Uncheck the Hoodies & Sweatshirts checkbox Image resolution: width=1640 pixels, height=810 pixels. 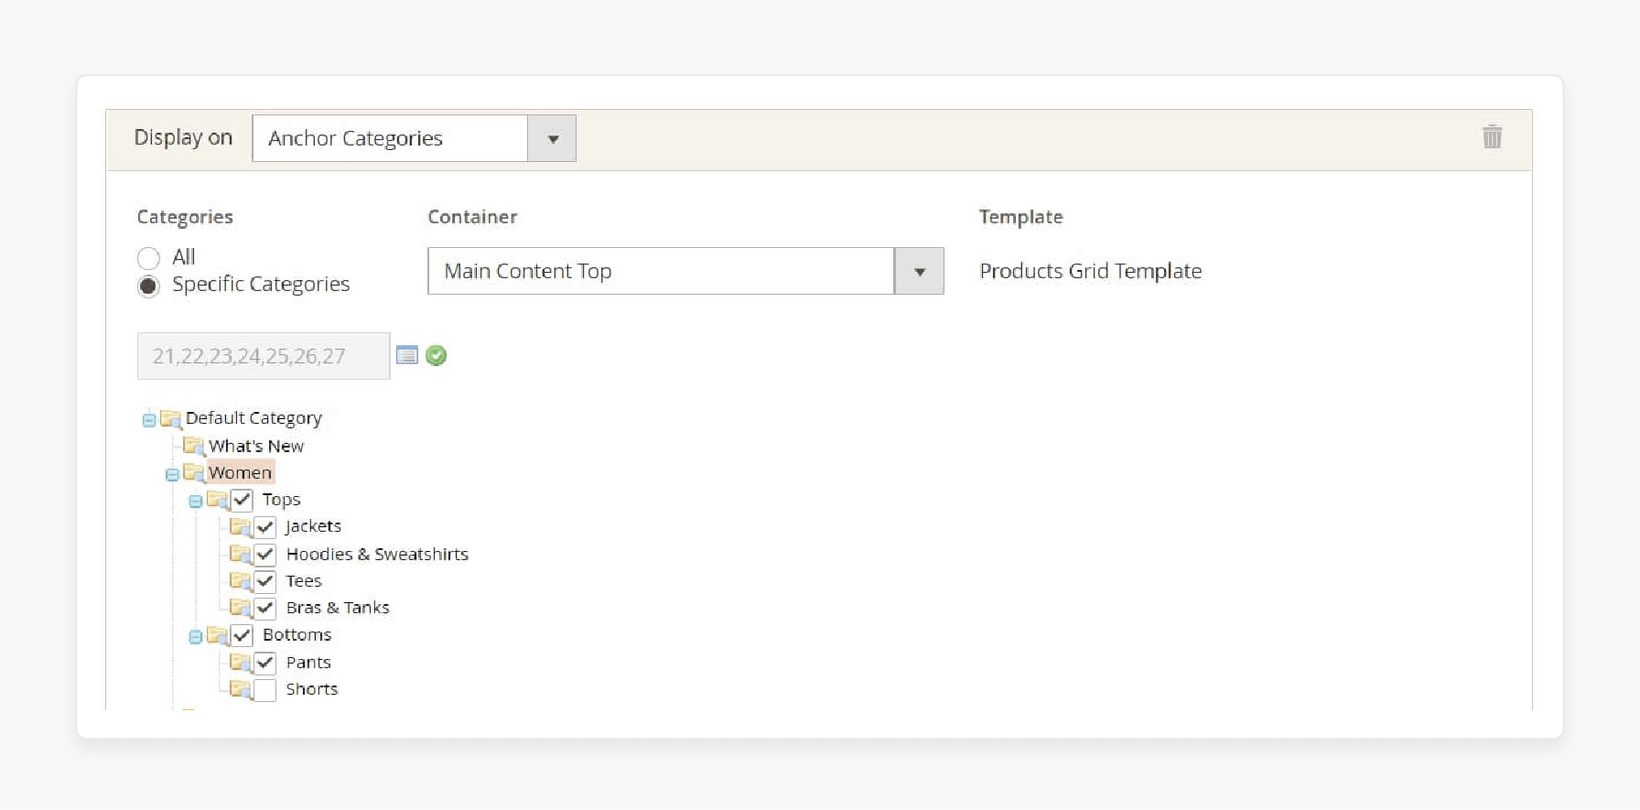click(x=265, y=554)
